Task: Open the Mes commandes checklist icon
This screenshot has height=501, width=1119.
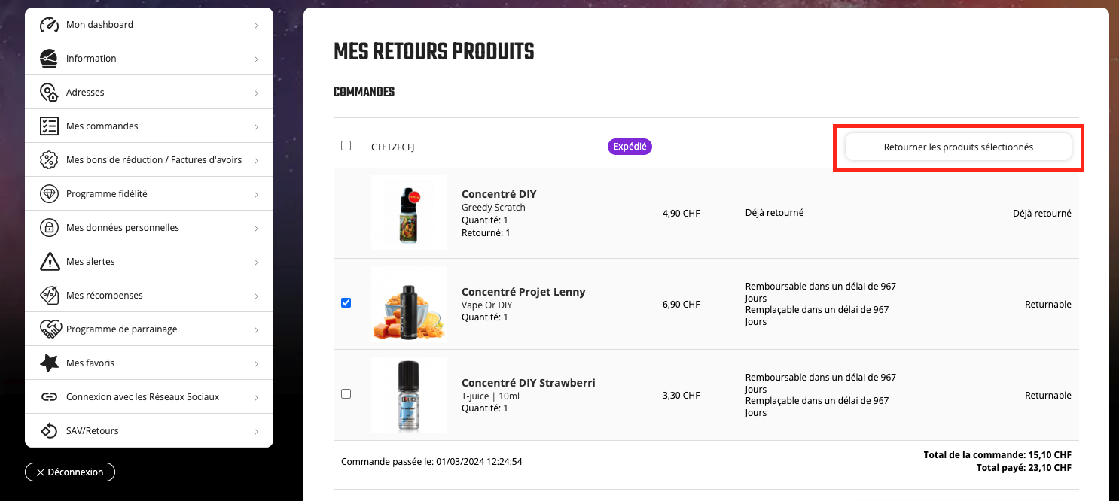Action: [x=49, y=126]
